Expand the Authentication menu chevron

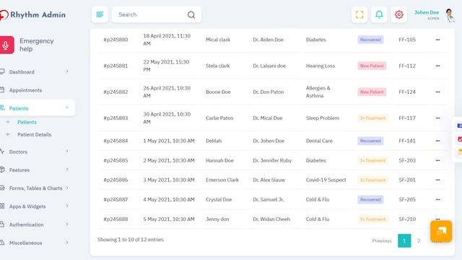[67, 225]
